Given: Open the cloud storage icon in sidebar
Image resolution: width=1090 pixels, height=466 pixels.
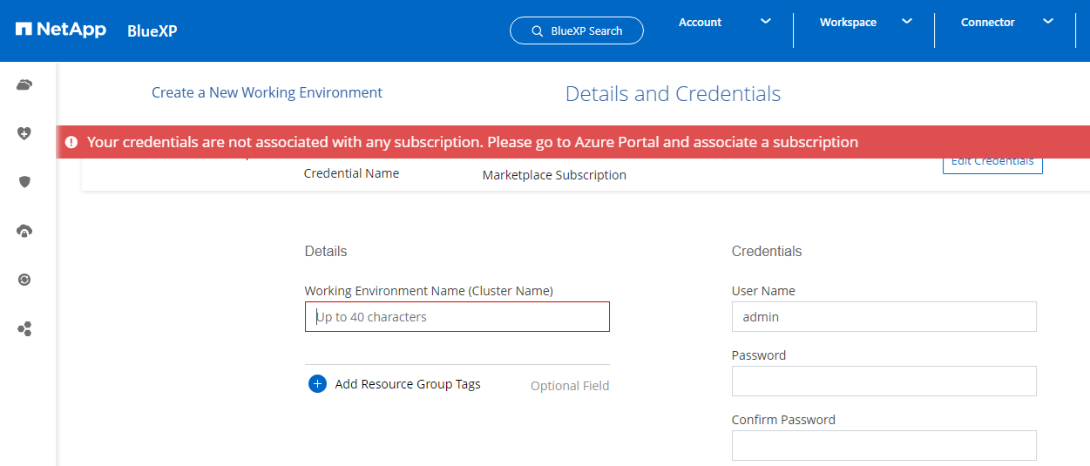Looking at the screenshot, I should (x=24, y=84).
